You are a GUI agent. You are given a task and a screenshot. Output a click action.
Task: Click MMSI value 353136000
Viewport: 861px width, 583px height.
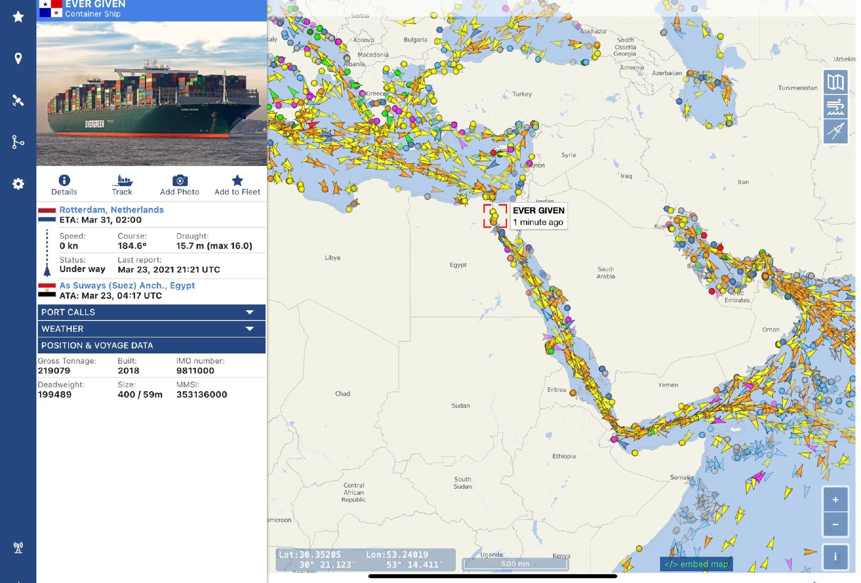coord(202,394)
